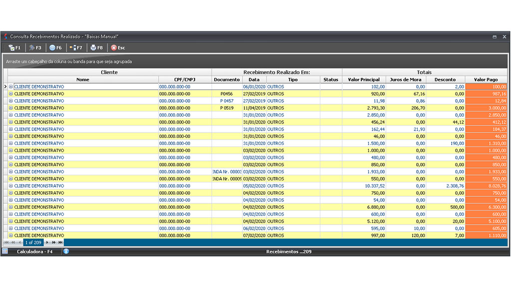The height and width of the screenshot is (287, 511).
Task: Select the date cell 05/02/2020
Action: (x=254, y=186)
